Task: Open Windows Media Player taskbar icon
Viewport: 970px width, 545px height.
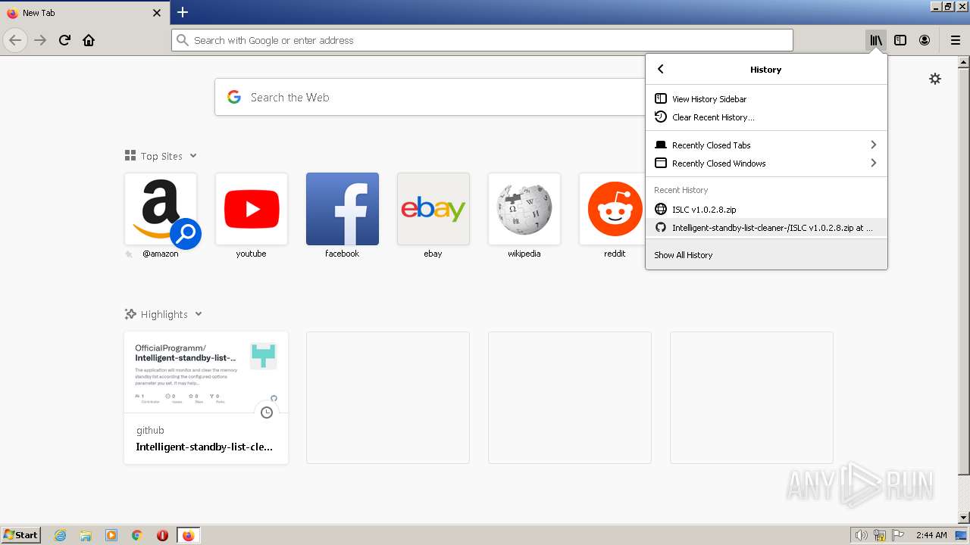Action: click(111, 535)
